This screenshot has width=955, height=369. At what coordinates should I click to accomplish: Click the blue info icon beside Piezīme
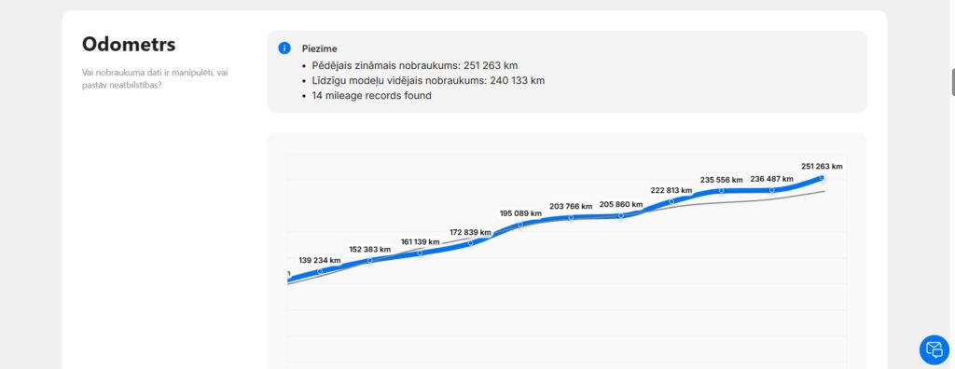point(284,48)
